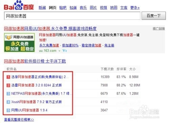Switch to the 图片 images tab

[x=93, y=8]
